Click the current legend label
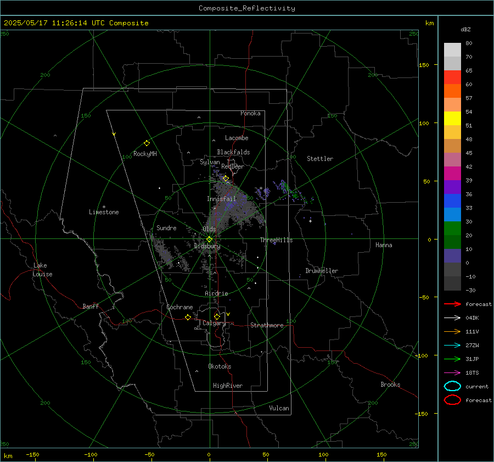Screen dimensions: 494x462 tap(477, 386)
